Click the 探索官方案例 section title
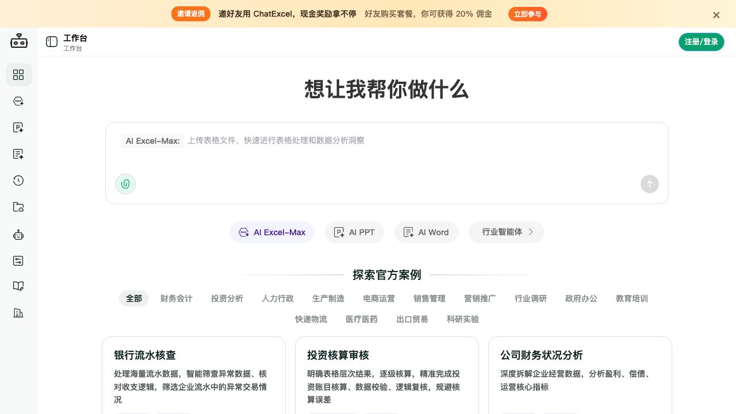The height and width of the screenshot is (414, 736). coord(387,275)
